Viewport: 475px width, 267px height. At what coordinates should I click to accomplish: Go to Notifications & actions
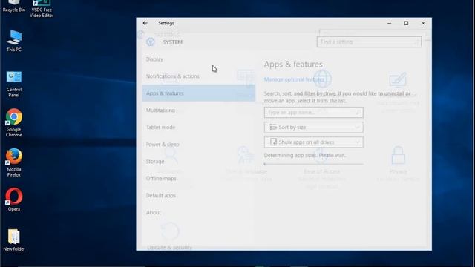(x=199, y=76)
